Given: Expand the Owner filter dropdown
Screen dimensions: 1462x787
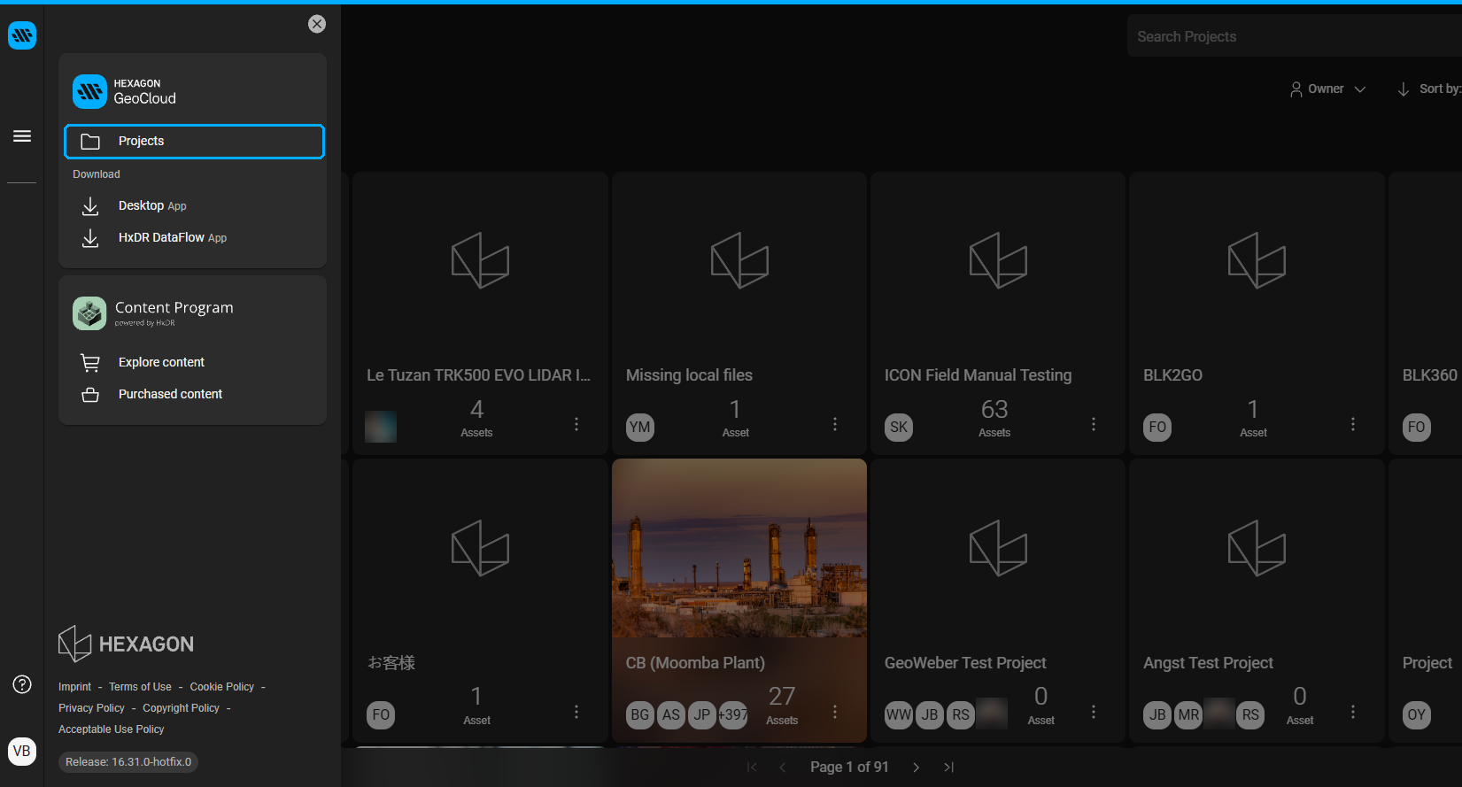Looking at the screenshot, I should [x=1327, y=89].
